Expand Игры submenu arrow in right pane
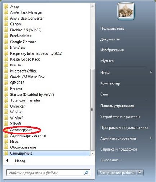 coord(151,72)
